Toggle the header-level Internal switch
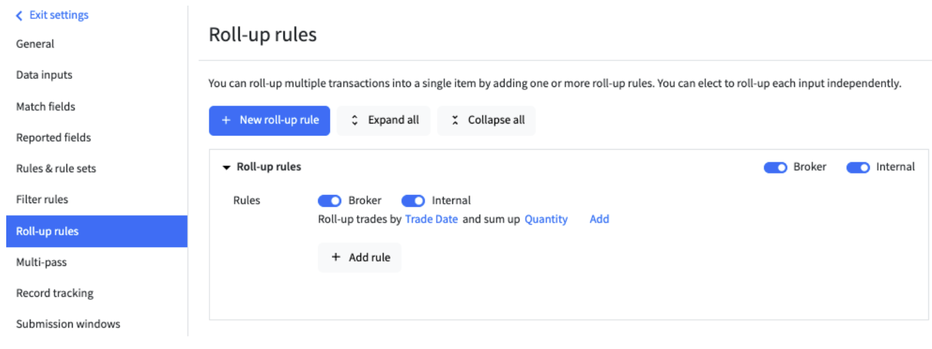This screenshot has height=349, width=932. click(857, 168)
